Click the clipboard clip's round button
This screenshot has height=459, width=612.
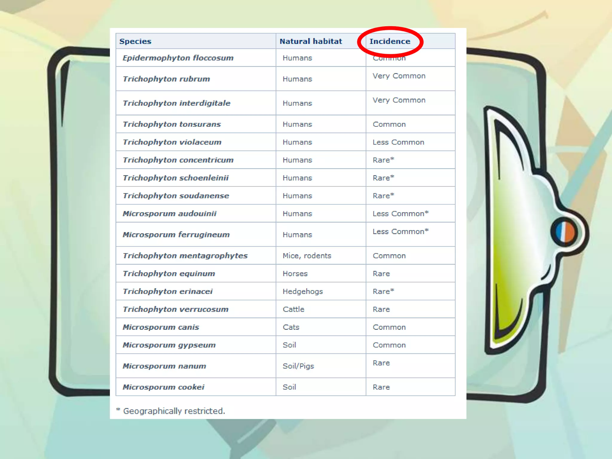point(564,232)
